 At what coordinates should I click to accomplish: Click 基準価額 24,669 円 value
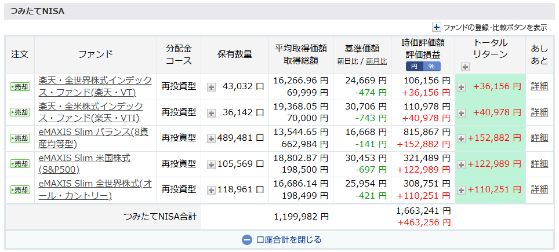(366, 81)
